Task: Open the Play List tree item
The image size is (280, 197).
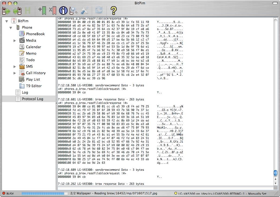Action: click(x=33, y=79)
